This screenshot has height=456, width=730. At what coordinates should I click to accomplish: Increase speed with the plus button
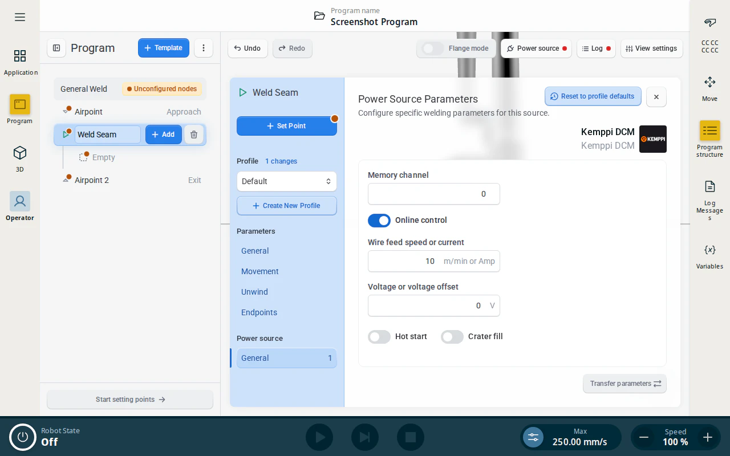(x=708, y=437)
